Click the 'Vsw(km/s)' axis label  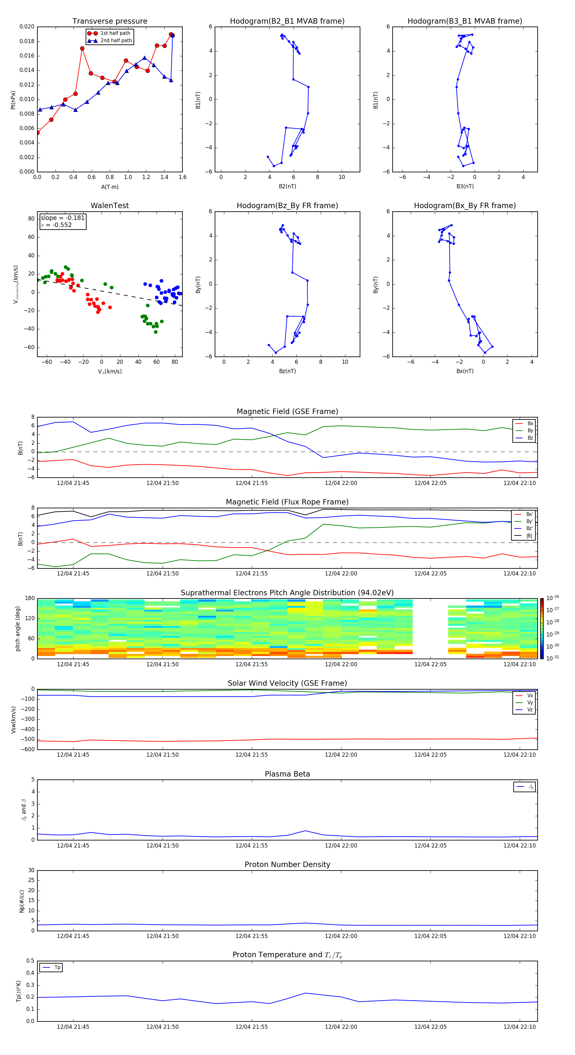coord(13,720)
